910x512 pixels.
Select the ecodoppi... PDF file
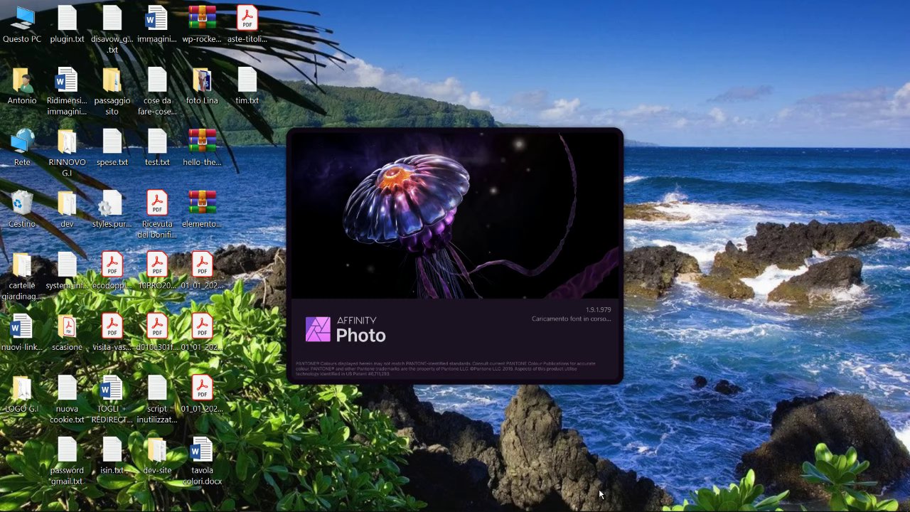[x=112, y=271]
